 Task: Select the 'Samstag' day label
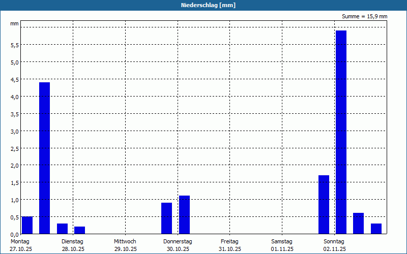[x=282, y=242]
